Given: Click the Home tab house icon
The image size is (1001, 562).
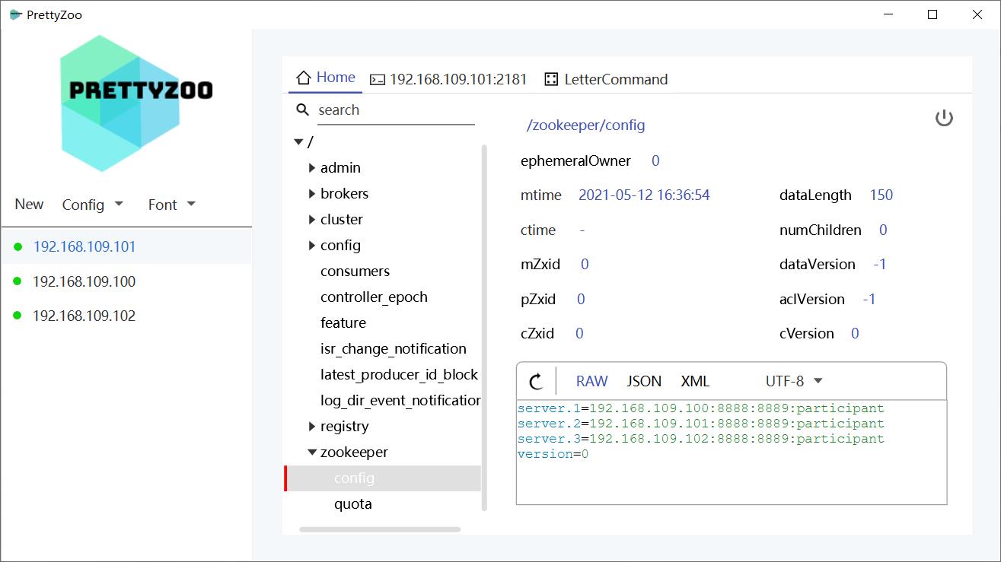Looking at the screenshot, I should pos(304,78).
